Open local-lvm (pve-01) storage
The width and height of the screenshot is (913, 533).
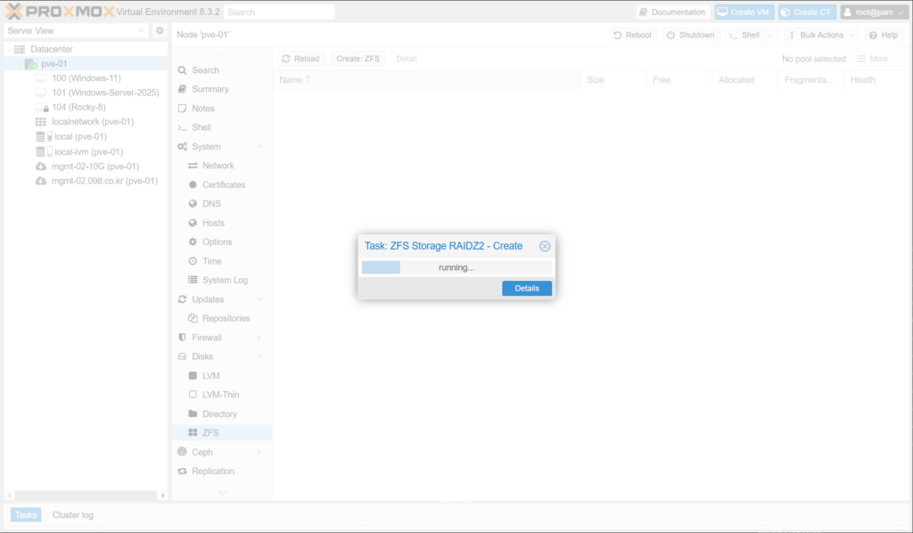pos(88,152)
